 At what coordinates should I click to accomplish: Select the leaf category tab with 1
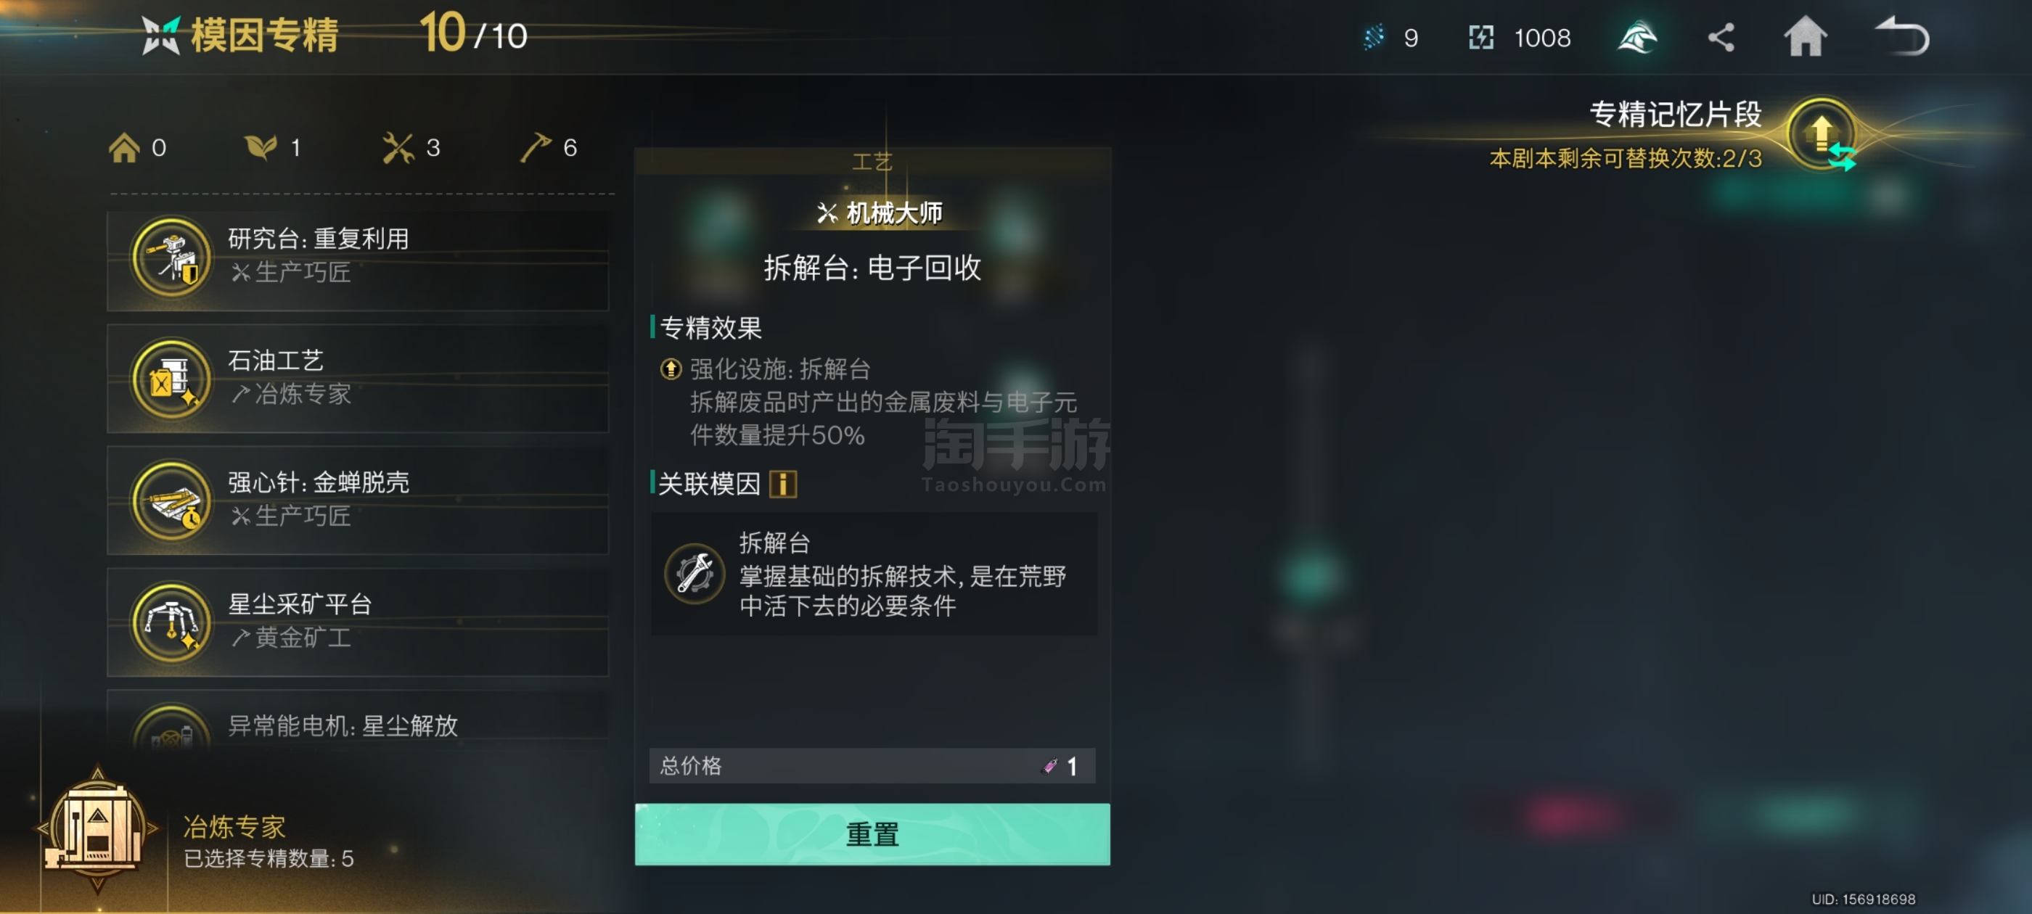click(x=272, y=147)
